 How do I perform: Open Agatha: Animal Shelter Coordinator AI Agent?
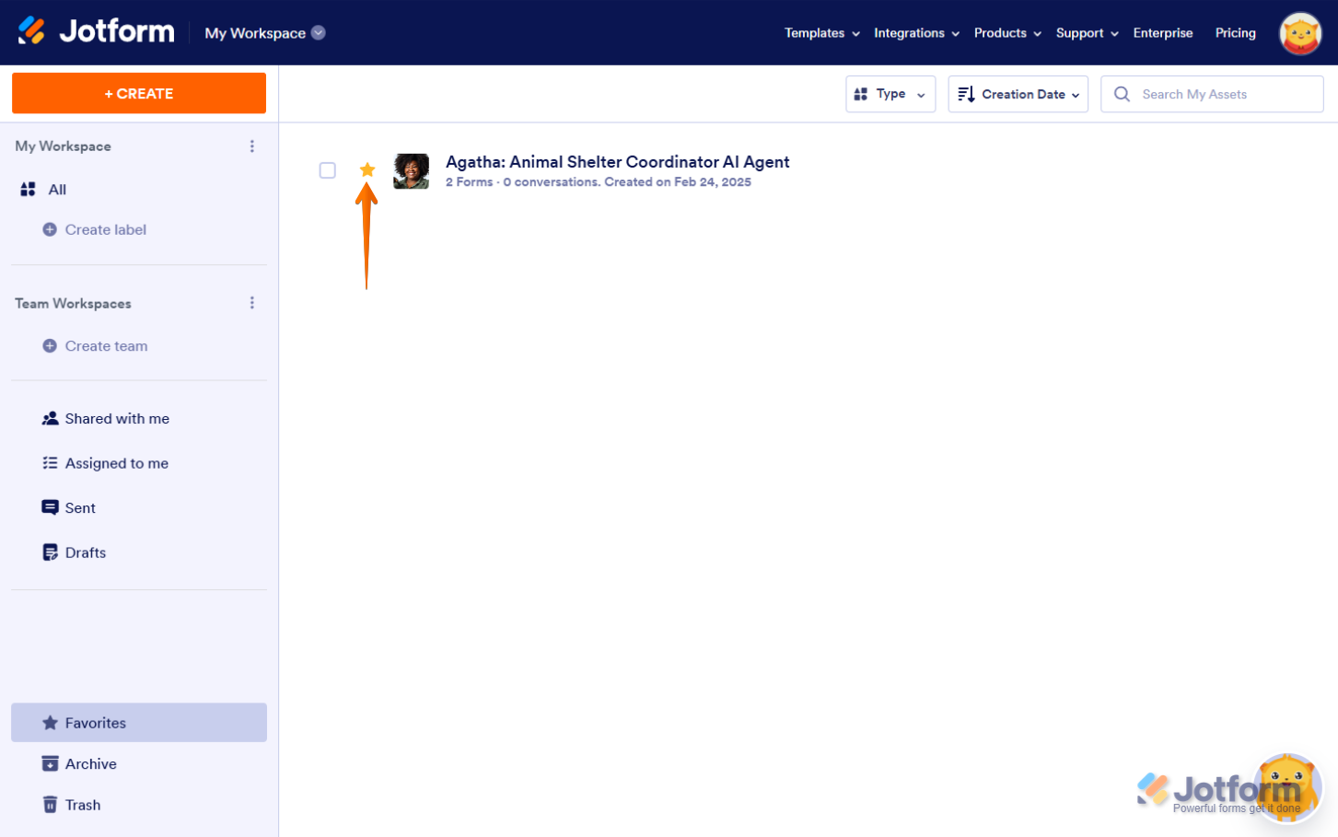(x=618, y=162)
